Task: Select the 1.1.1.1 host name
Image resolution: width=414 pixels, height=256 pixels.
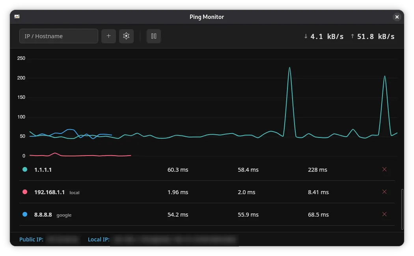Action: (x=43, y=170)
